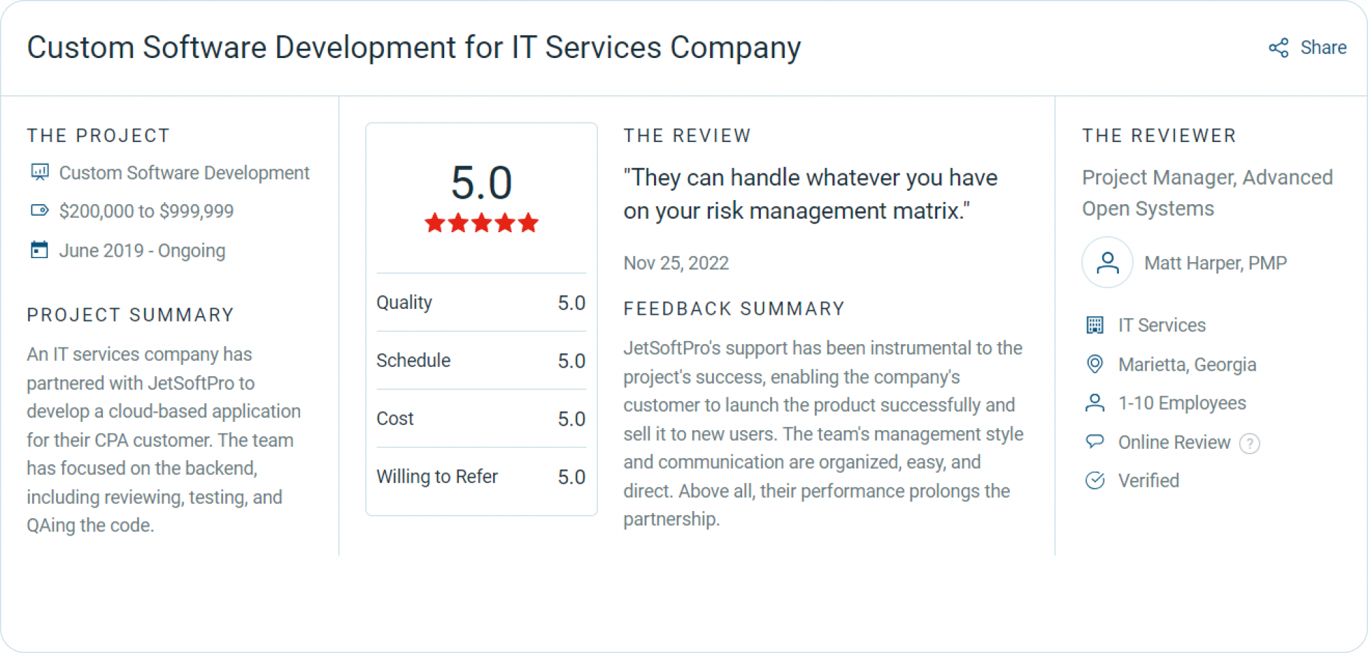The image size is (1368, 653).
Task: Click the reviewer avatar next to Matt Harper
Action: point(1107,262)
